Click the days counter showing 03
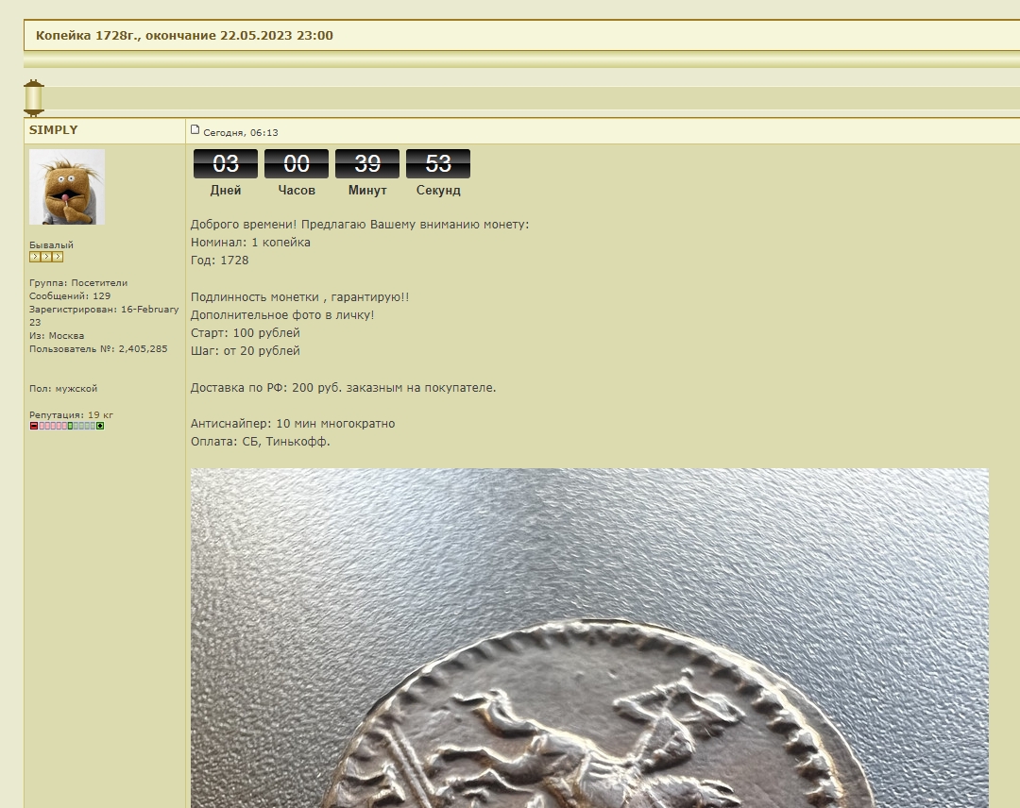The image size is (1020, 808). [226, 164]
